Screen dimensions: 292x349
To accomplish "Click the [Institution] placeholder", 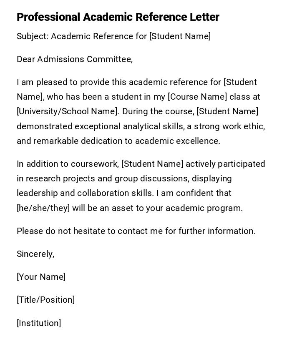I will tap(39, 323).
